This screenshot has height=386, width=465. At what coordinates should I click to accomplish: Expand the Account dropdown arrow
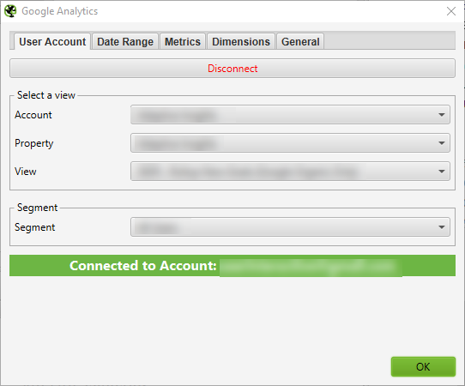point(442,115)
